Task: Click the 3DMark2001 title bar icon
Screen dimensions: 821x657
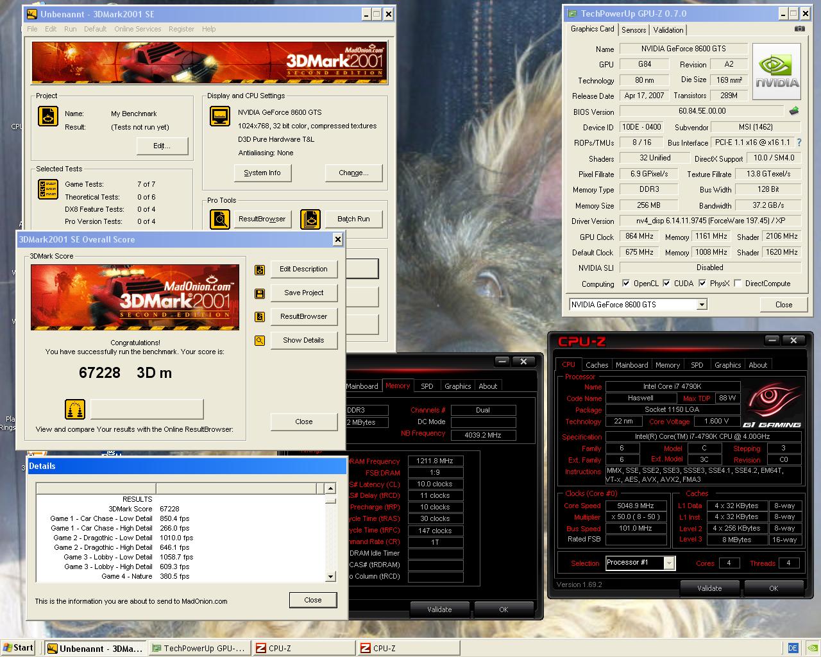Action: click(x=31, y=14)
